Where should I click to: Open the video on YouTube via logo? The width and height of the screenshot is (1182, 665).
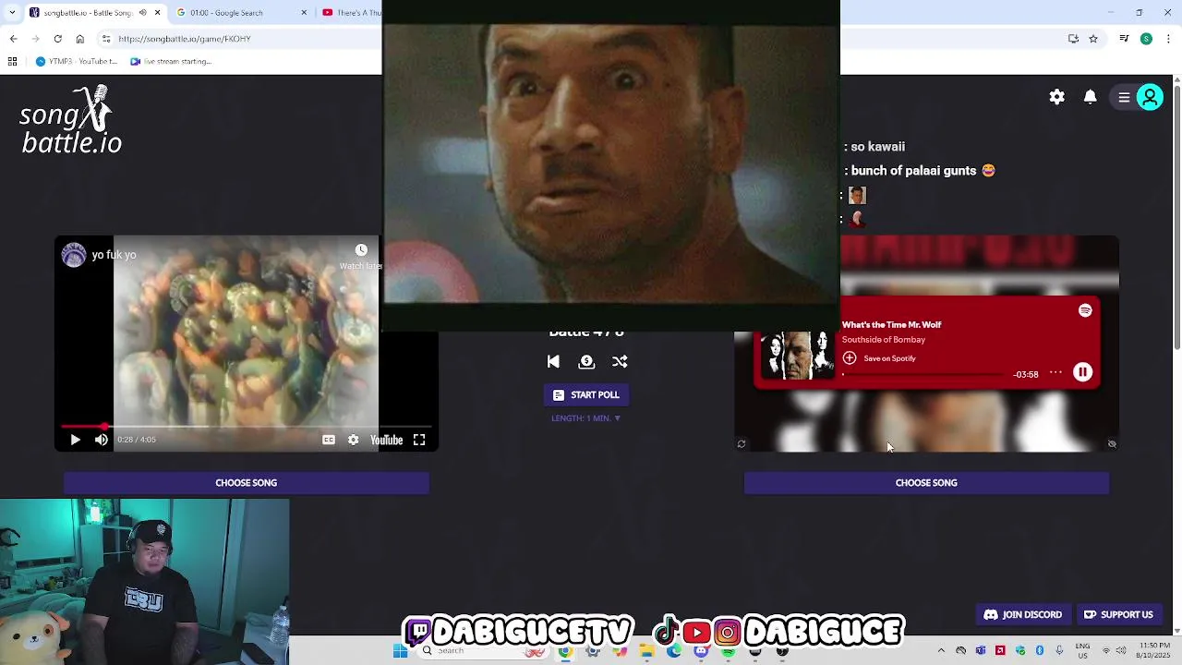[386, 440]
